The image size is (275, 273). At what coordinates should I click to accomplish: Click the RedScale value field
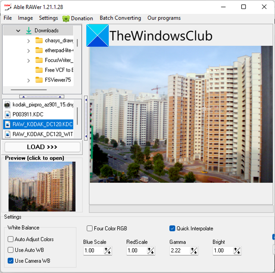click(x=137, y=250)
